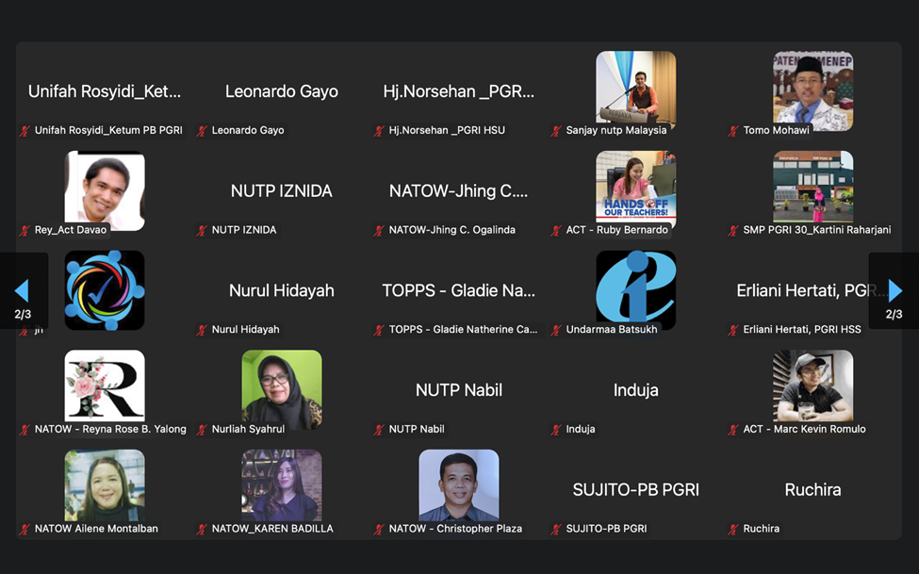Open ACT - Ruby Bernardo participant tile

(x=635, y=190)
